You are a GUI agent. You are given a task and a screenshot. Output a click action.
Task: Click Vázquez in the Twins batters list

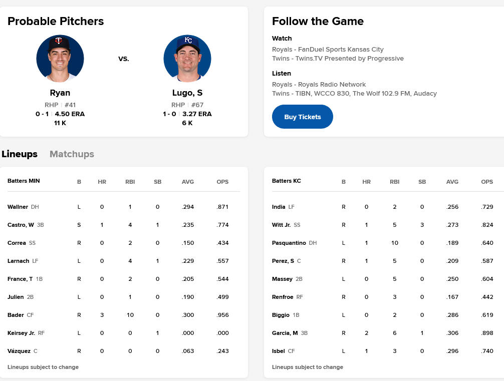19,351
